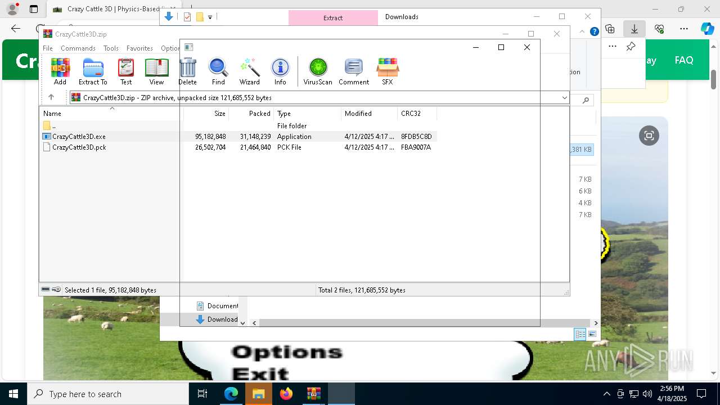720x405 pixels.
Task: Collapse the Explorer ribbon chevron
Action: coord(583,31)
